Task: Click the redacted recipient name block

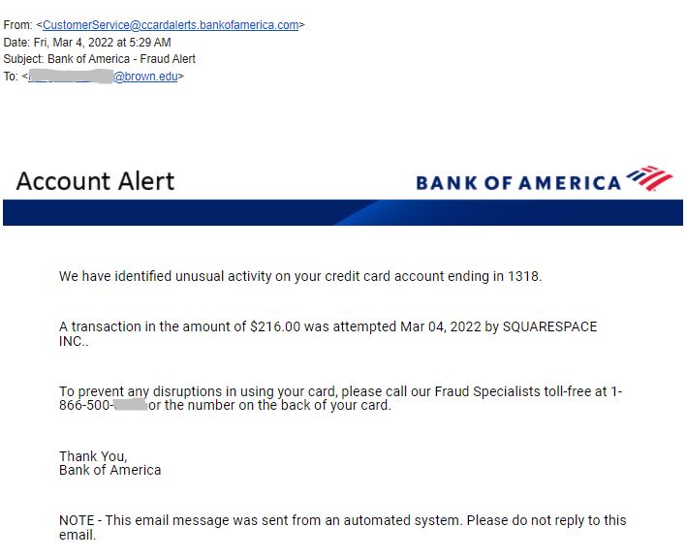Action: (71, 77)
